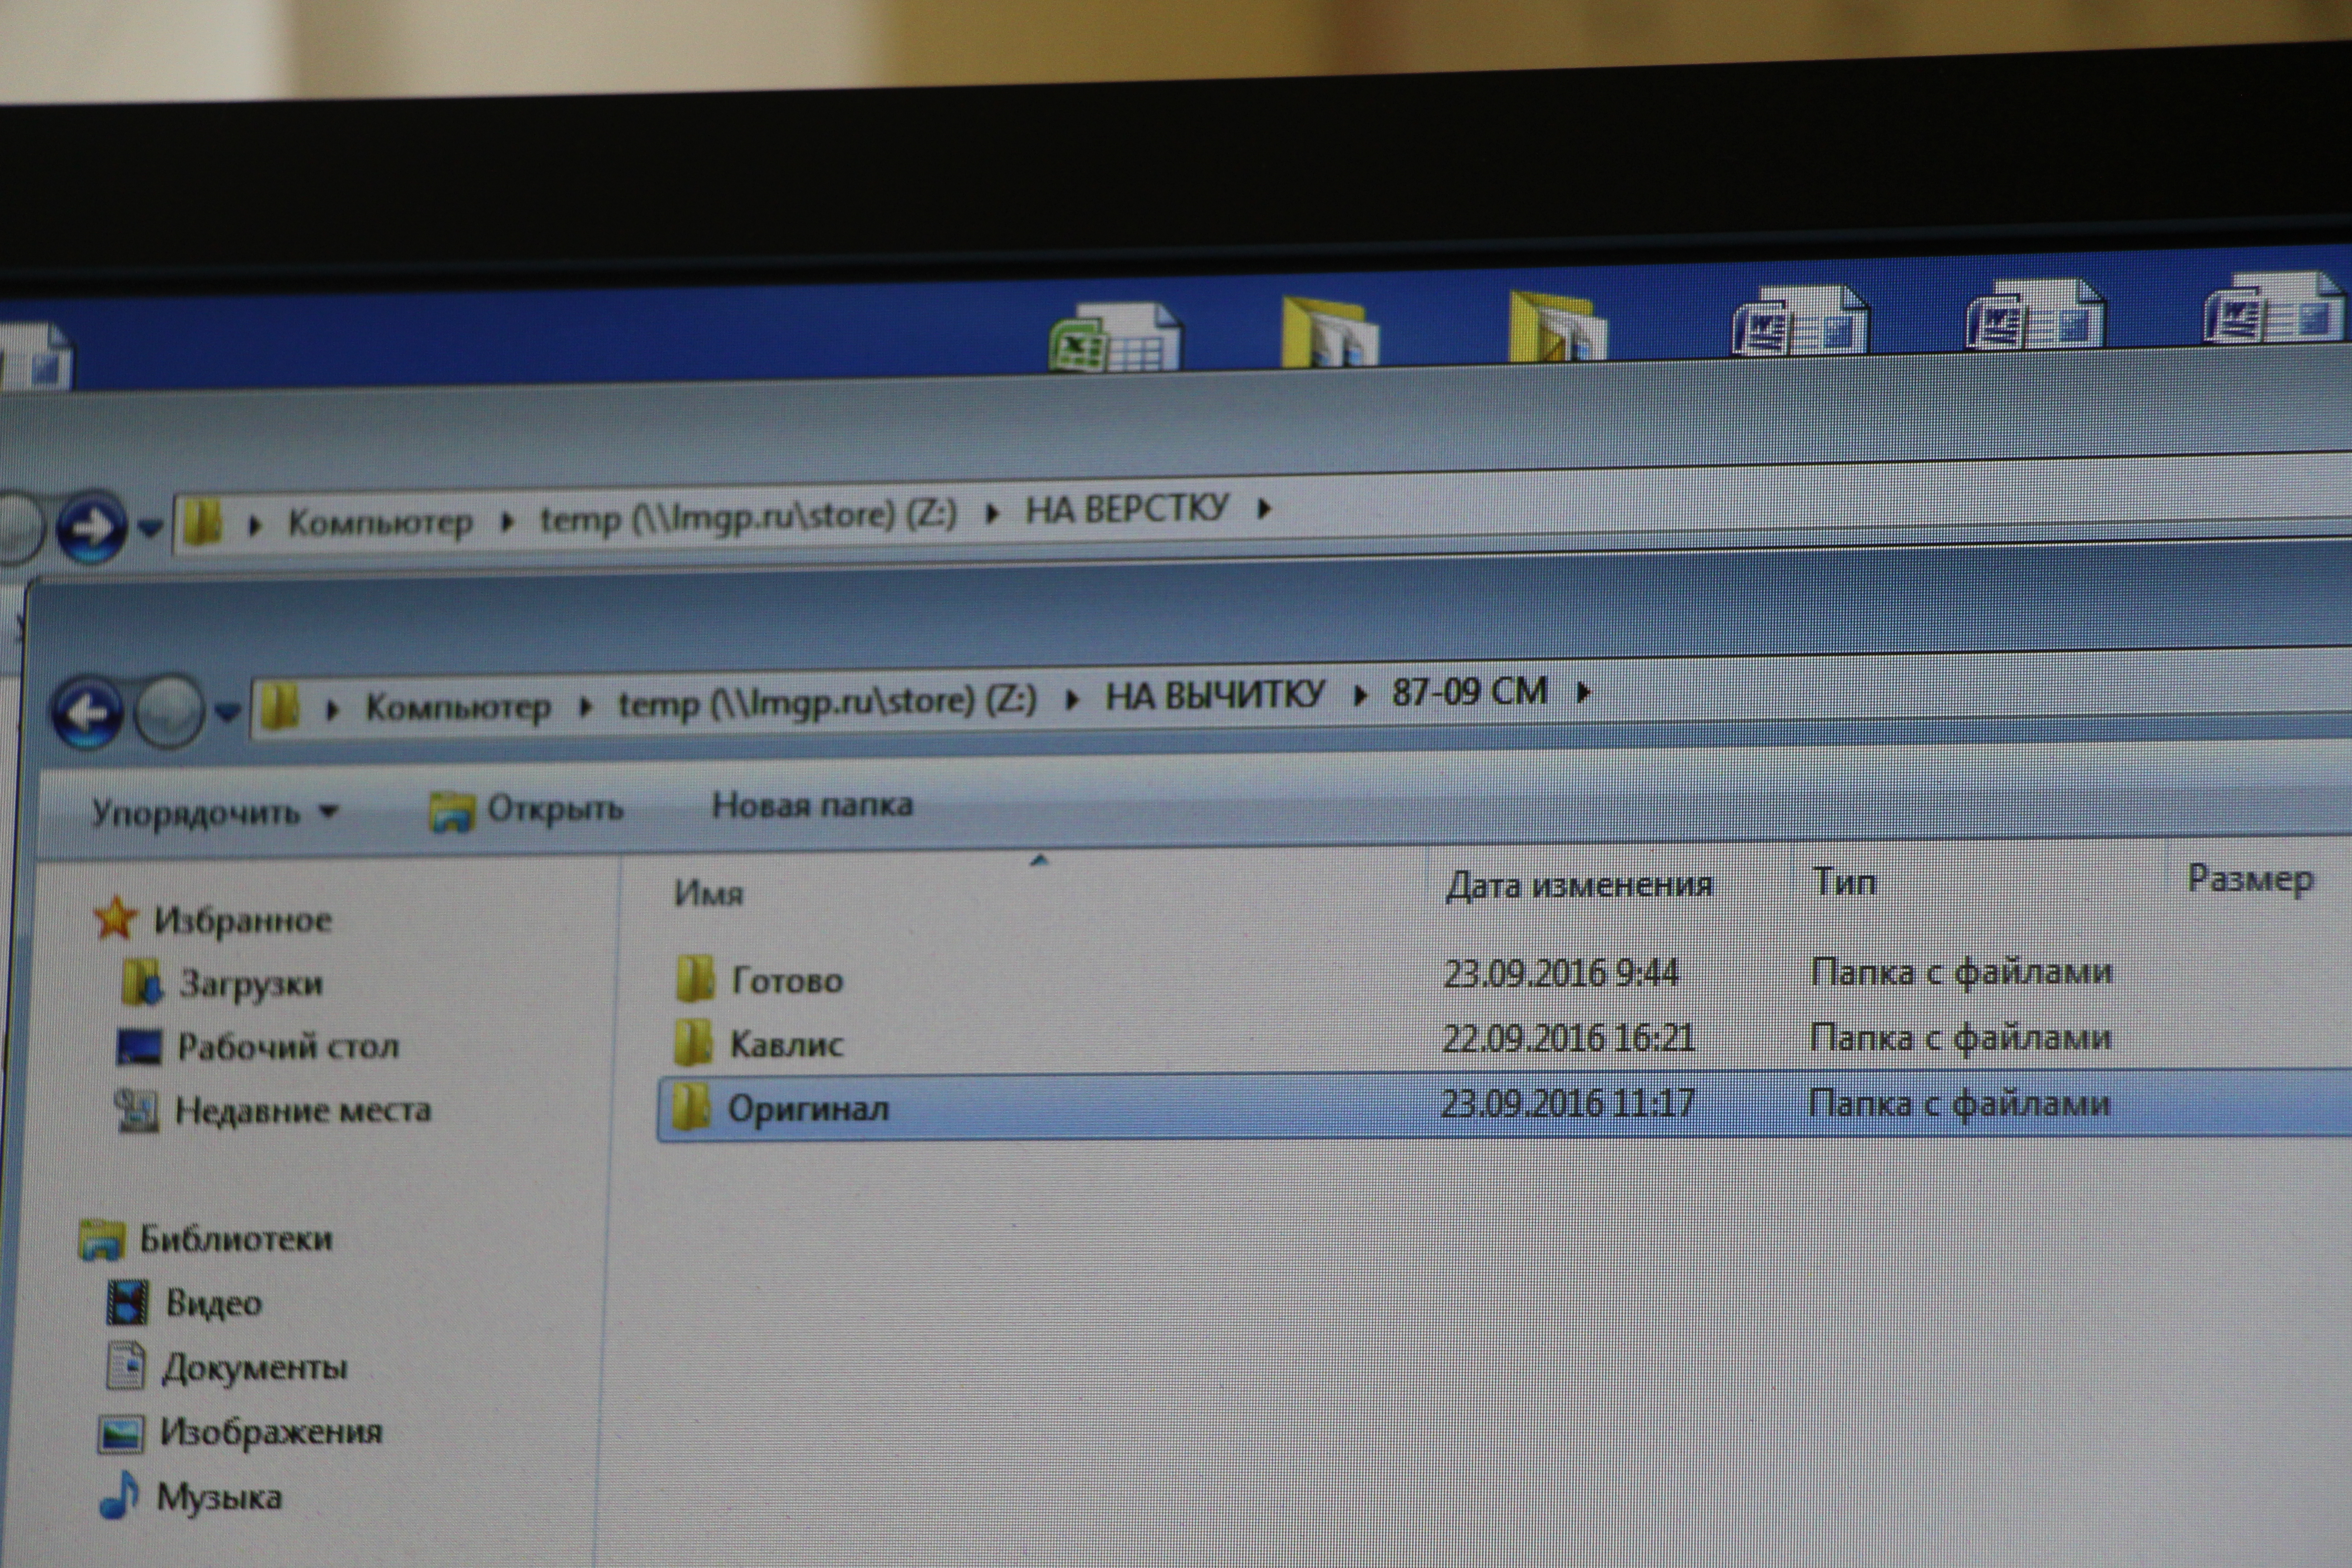
Task: Expand the Упорядочить dropdown menu
Action: 214,812
